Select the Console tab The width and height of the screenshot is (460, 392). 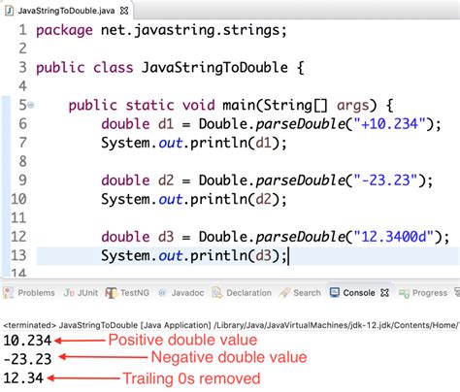pyautogui.click(x=359, y=293)
